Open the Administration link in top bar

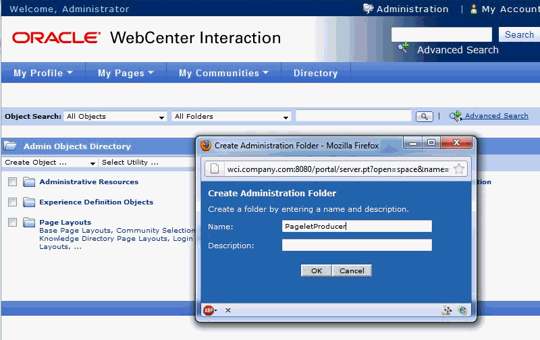[x=412, y=9]
